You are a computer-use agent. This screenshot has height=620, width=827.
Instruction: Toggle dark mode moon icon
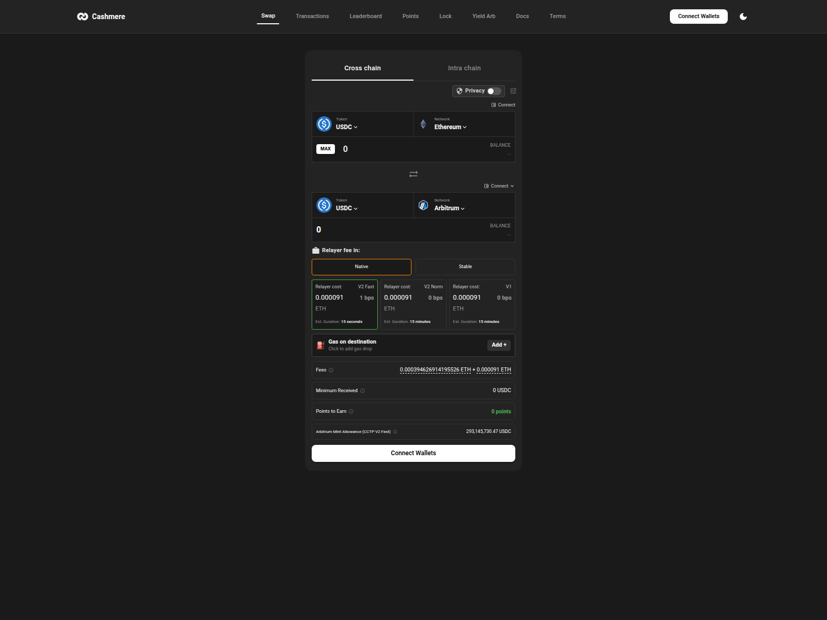[743, 17]
